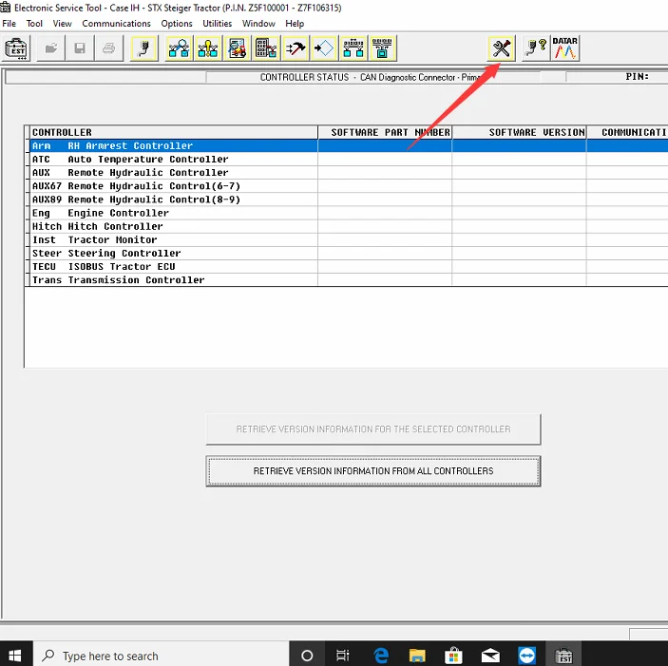Click the Type here to search box

(161, 656)
